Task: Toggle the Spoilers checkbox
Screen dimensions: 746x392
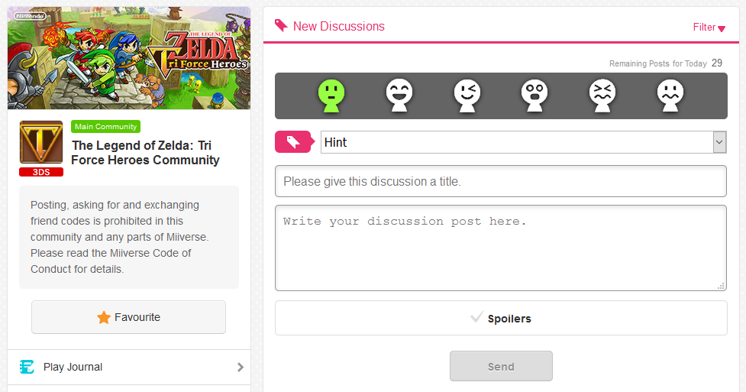Action: 501,318
